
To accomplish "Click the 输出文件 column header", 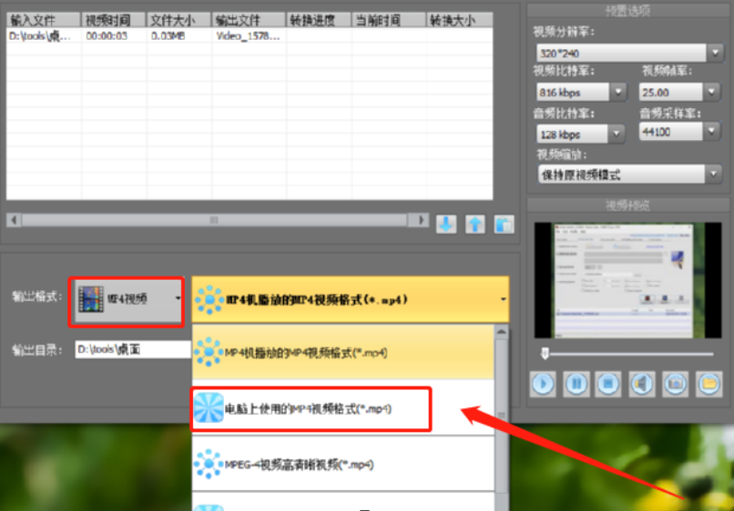I will coord(249,20).
